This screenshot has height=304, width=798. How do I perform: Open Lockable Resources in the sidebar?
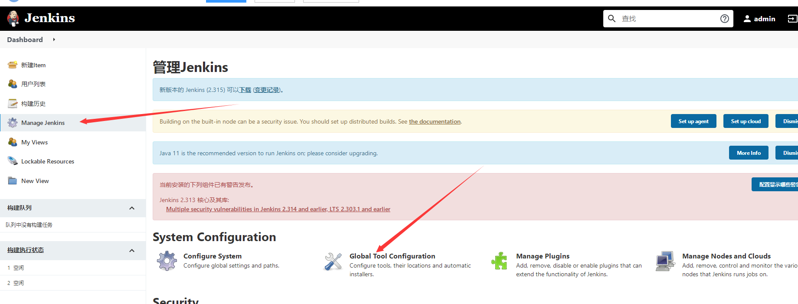coord(48,161)
